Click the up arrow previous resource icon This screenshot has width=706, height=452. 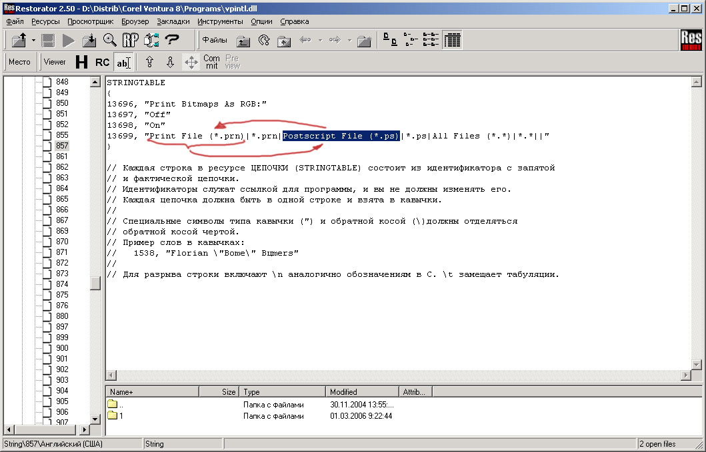[x=149, y=62]
